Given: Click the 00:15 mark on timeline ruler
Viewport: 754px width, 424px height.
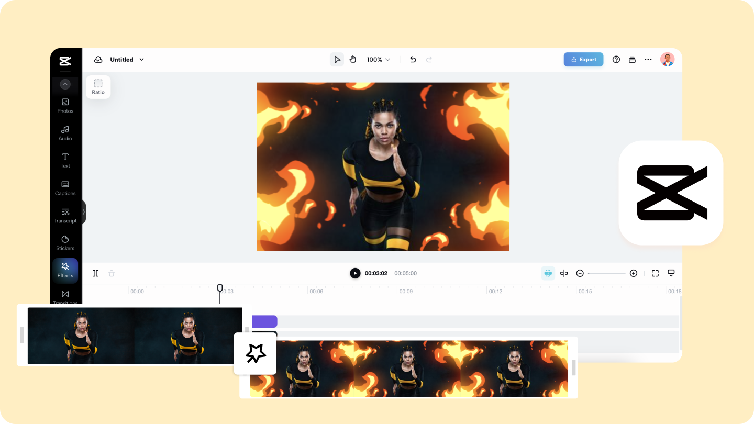Looking at the screenshot, I should click(585, 292).
